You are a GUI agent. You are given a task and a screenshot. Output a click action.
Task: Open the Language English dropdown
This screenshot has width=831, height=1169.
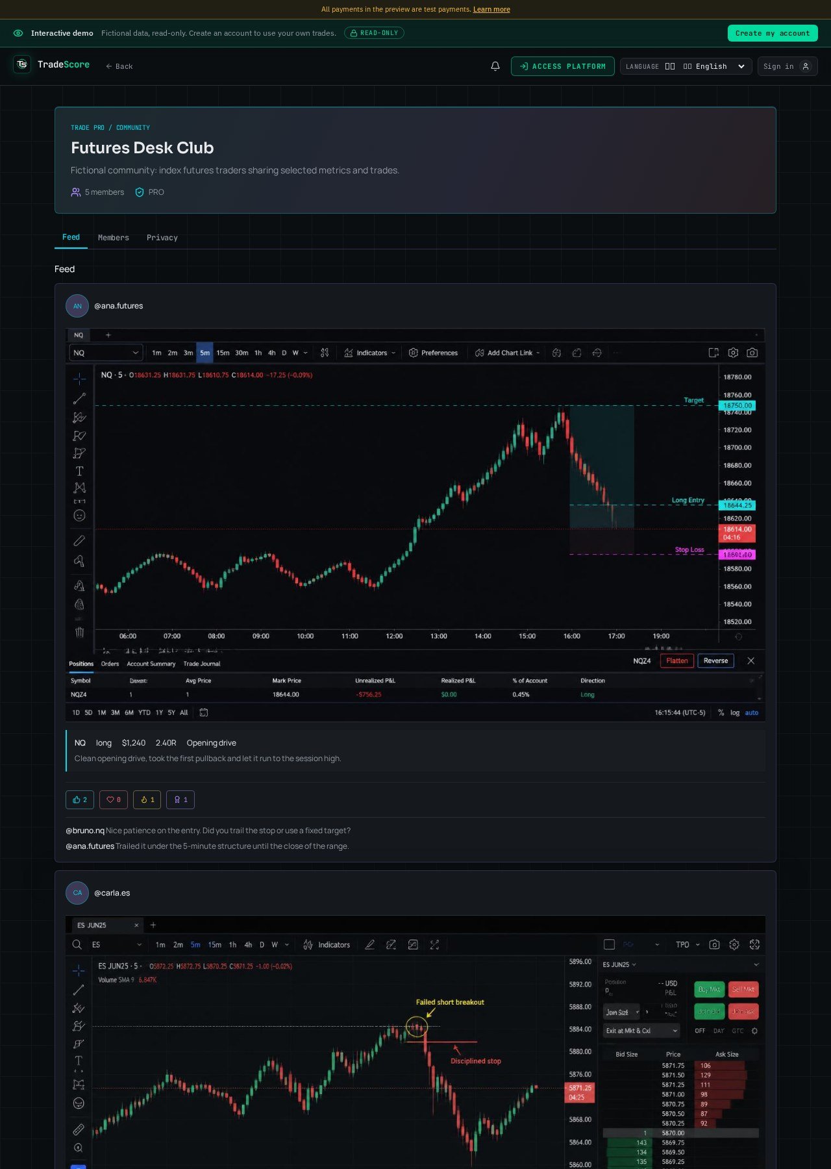tap(686, 66)
